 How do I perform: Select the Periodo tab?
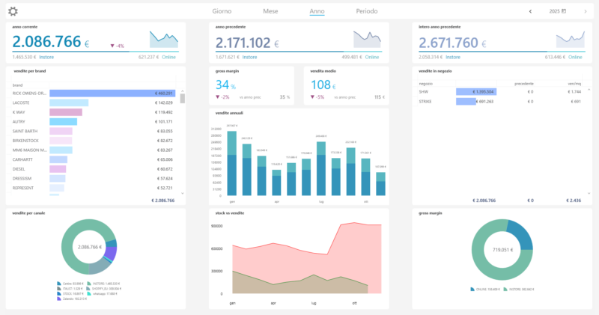click(367, 11)
